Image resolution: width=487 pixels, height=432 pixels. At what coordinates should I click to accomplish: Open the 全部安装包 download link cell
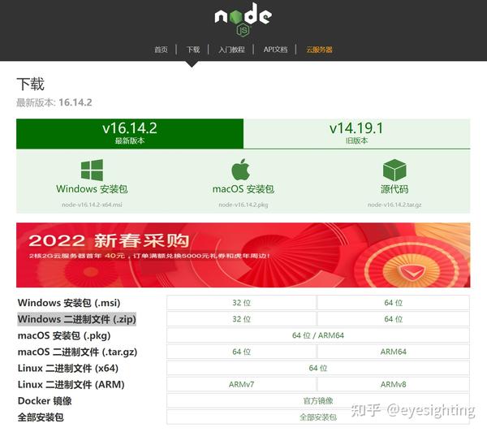[x=318, y=417]
